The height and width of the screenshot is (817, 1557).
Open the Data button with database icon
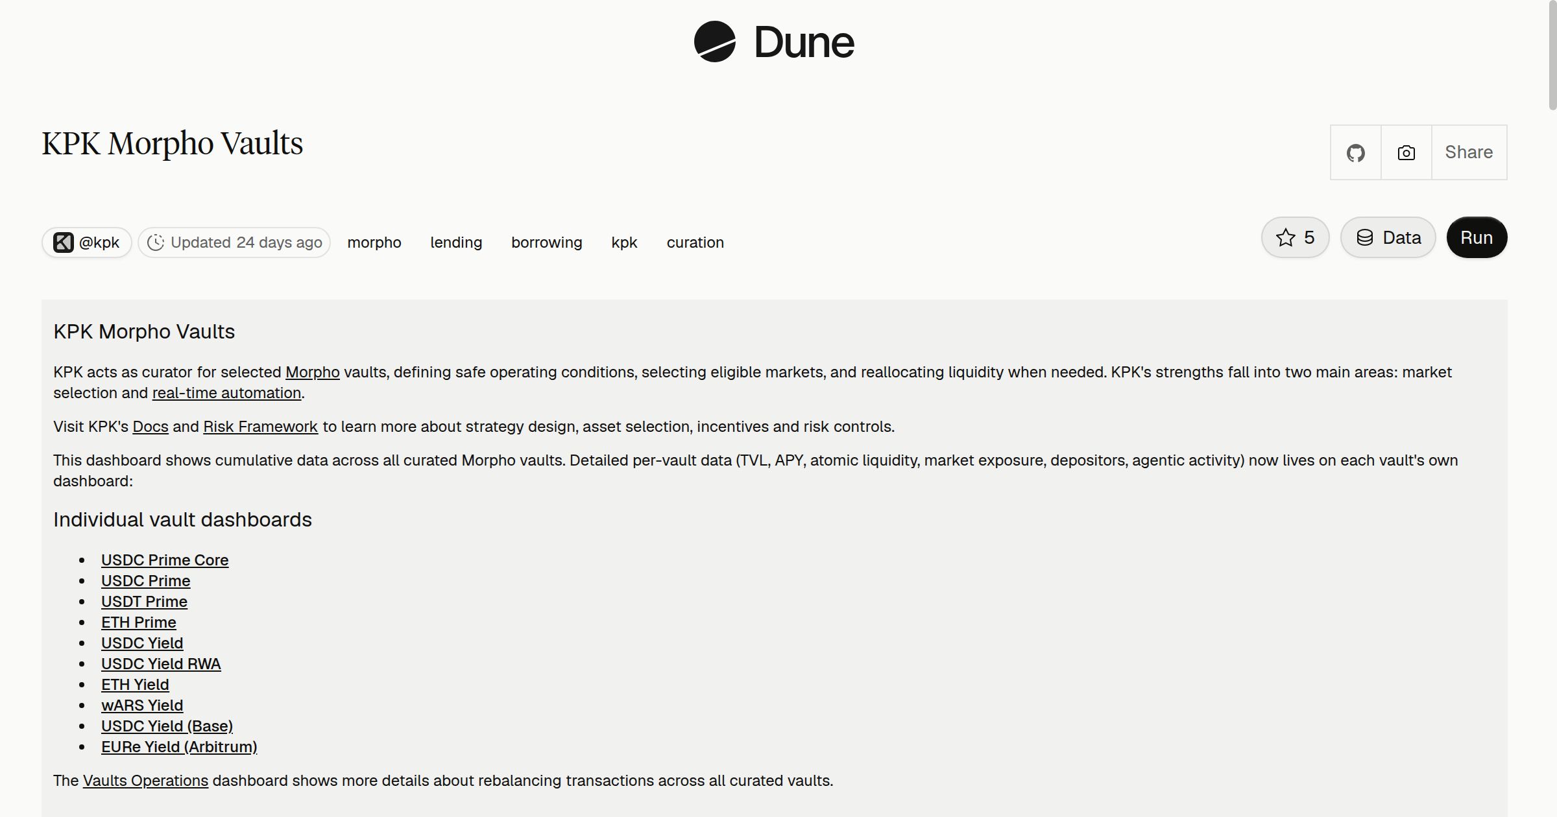[1388, 237]
